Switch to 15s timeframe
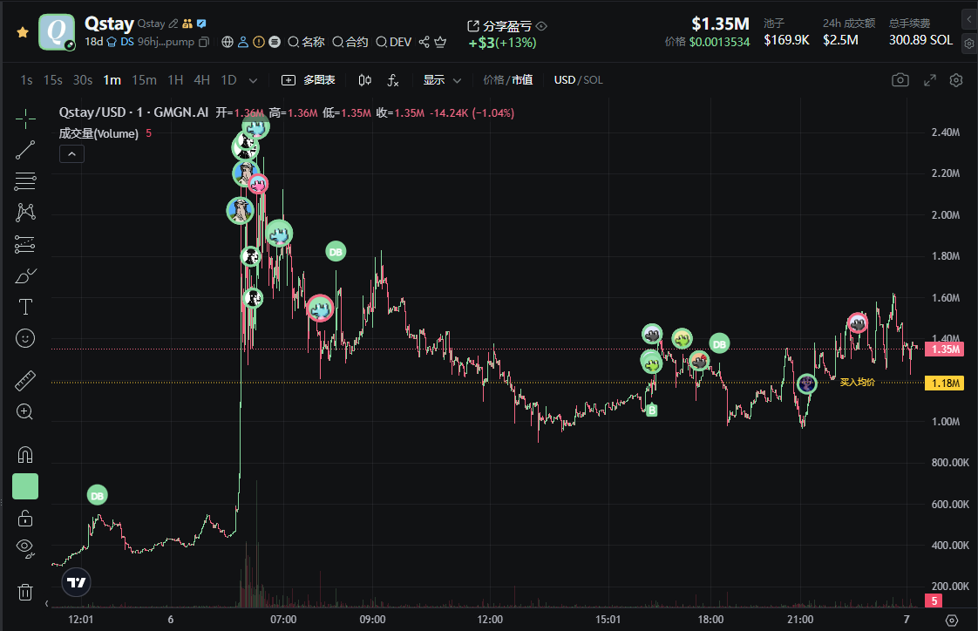978x631 pixels. (x=53, y=80)
